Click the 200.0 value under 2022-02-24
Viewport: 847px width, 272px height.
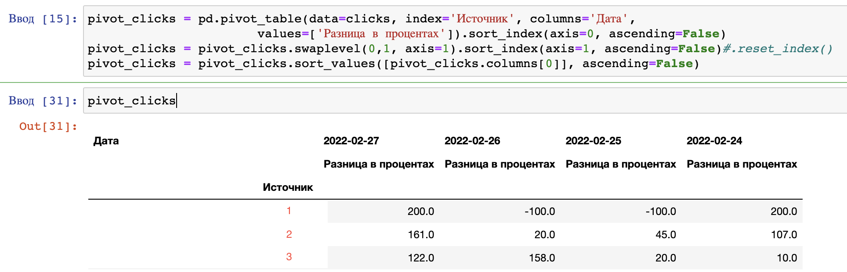click(784, 211)
